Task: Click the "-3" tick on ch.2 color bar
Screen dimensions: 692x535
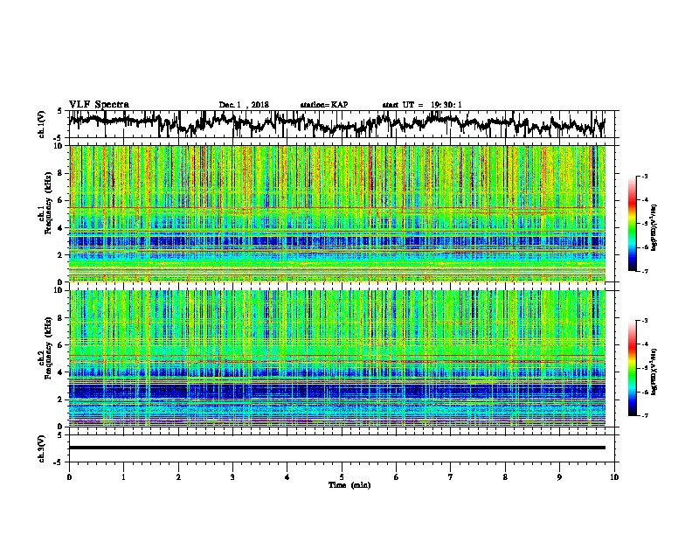Action: coord(644,321)
